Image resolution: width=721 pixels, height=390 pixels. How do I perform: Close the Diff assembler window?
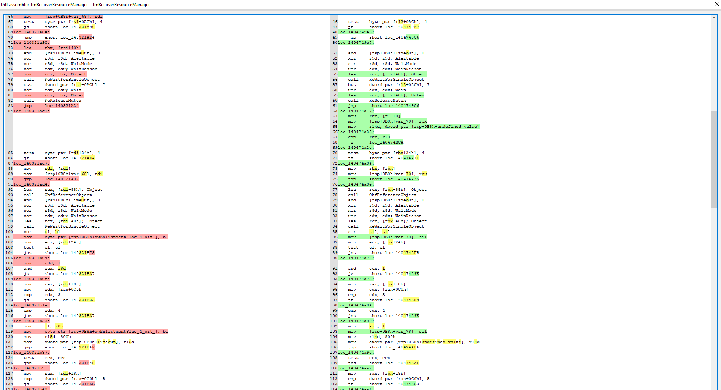click(716, 4)
